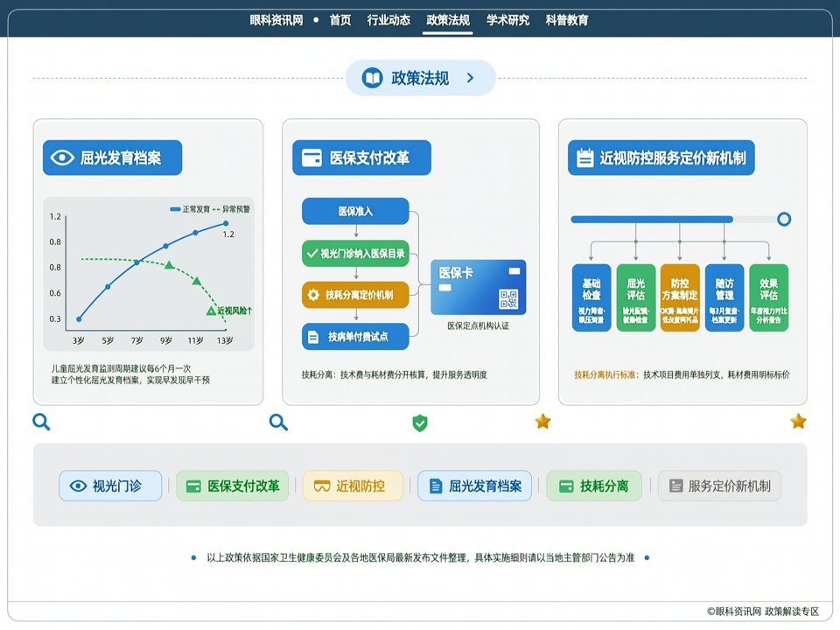840x630 pixels.
Task: Click the 视光门诊 tag
Action: coord(110,486)
